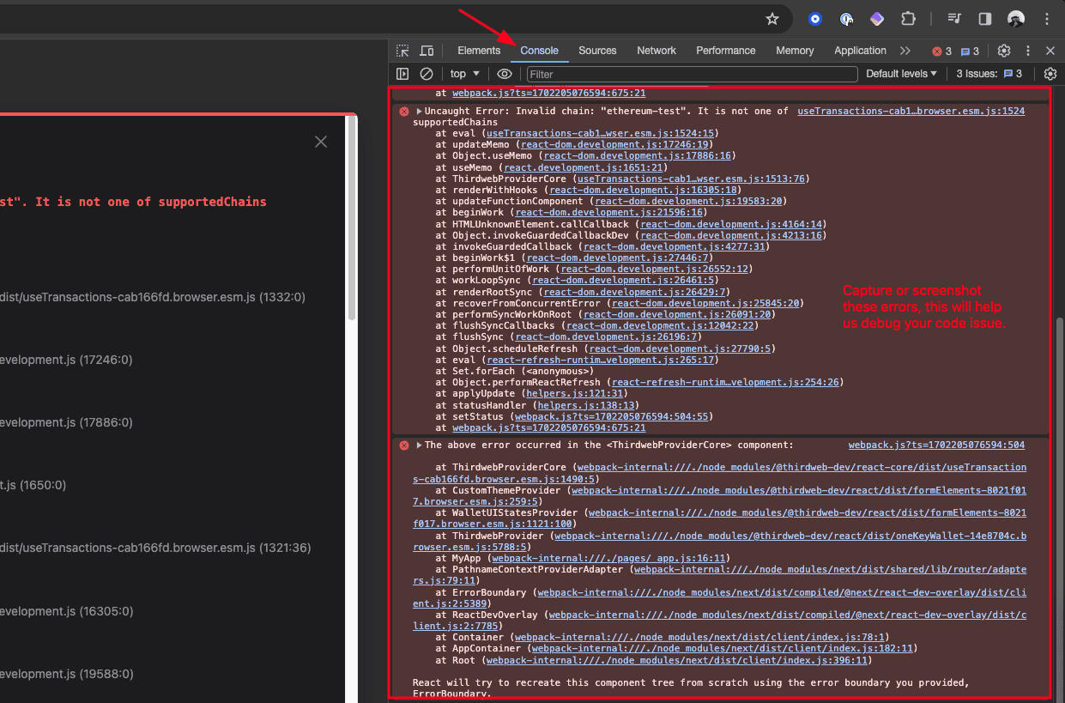Click the inspect element picker icon
Image resolution: width=1065 pixels, height=703 pixels.
402,51
